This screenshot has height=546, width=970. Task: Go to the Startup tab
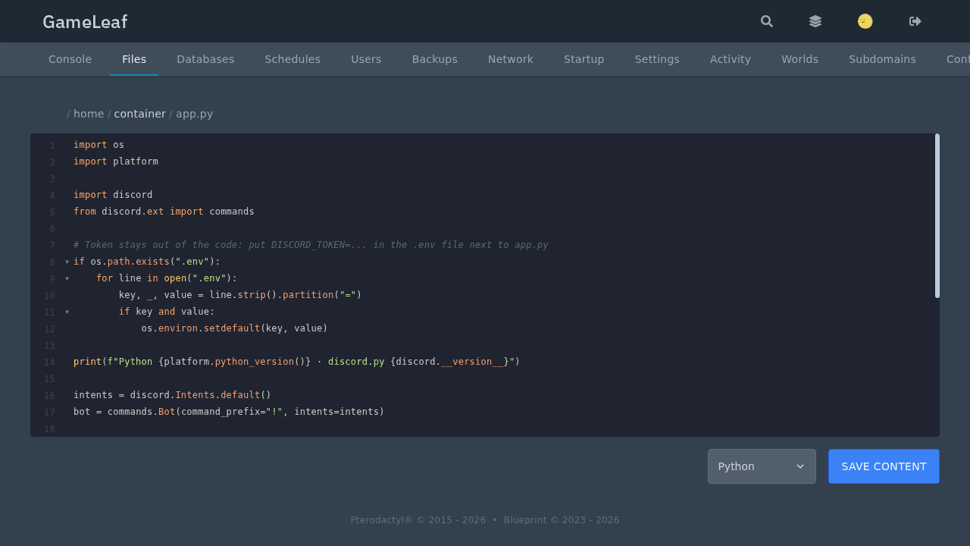pyautogui.click(x=584, y=59)
